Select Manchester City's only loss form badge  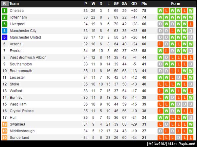click(172, 31)
